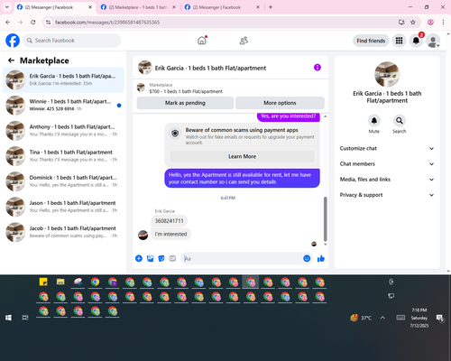Send a thumbs-up like

321,258
